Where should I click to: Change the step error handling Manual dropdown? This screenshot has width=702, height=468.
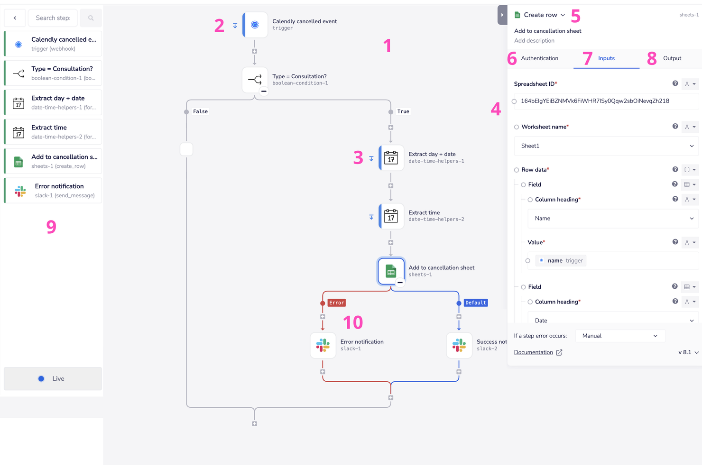point(620,336)
